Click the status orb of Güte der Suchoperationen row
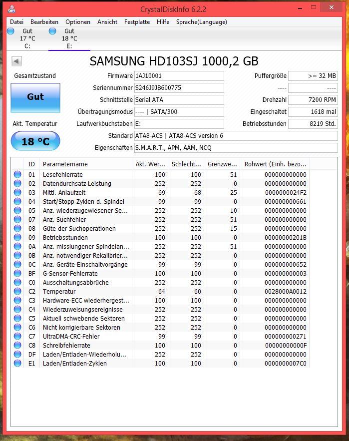This screenshot has width=349, height=441. coord(17,228)
